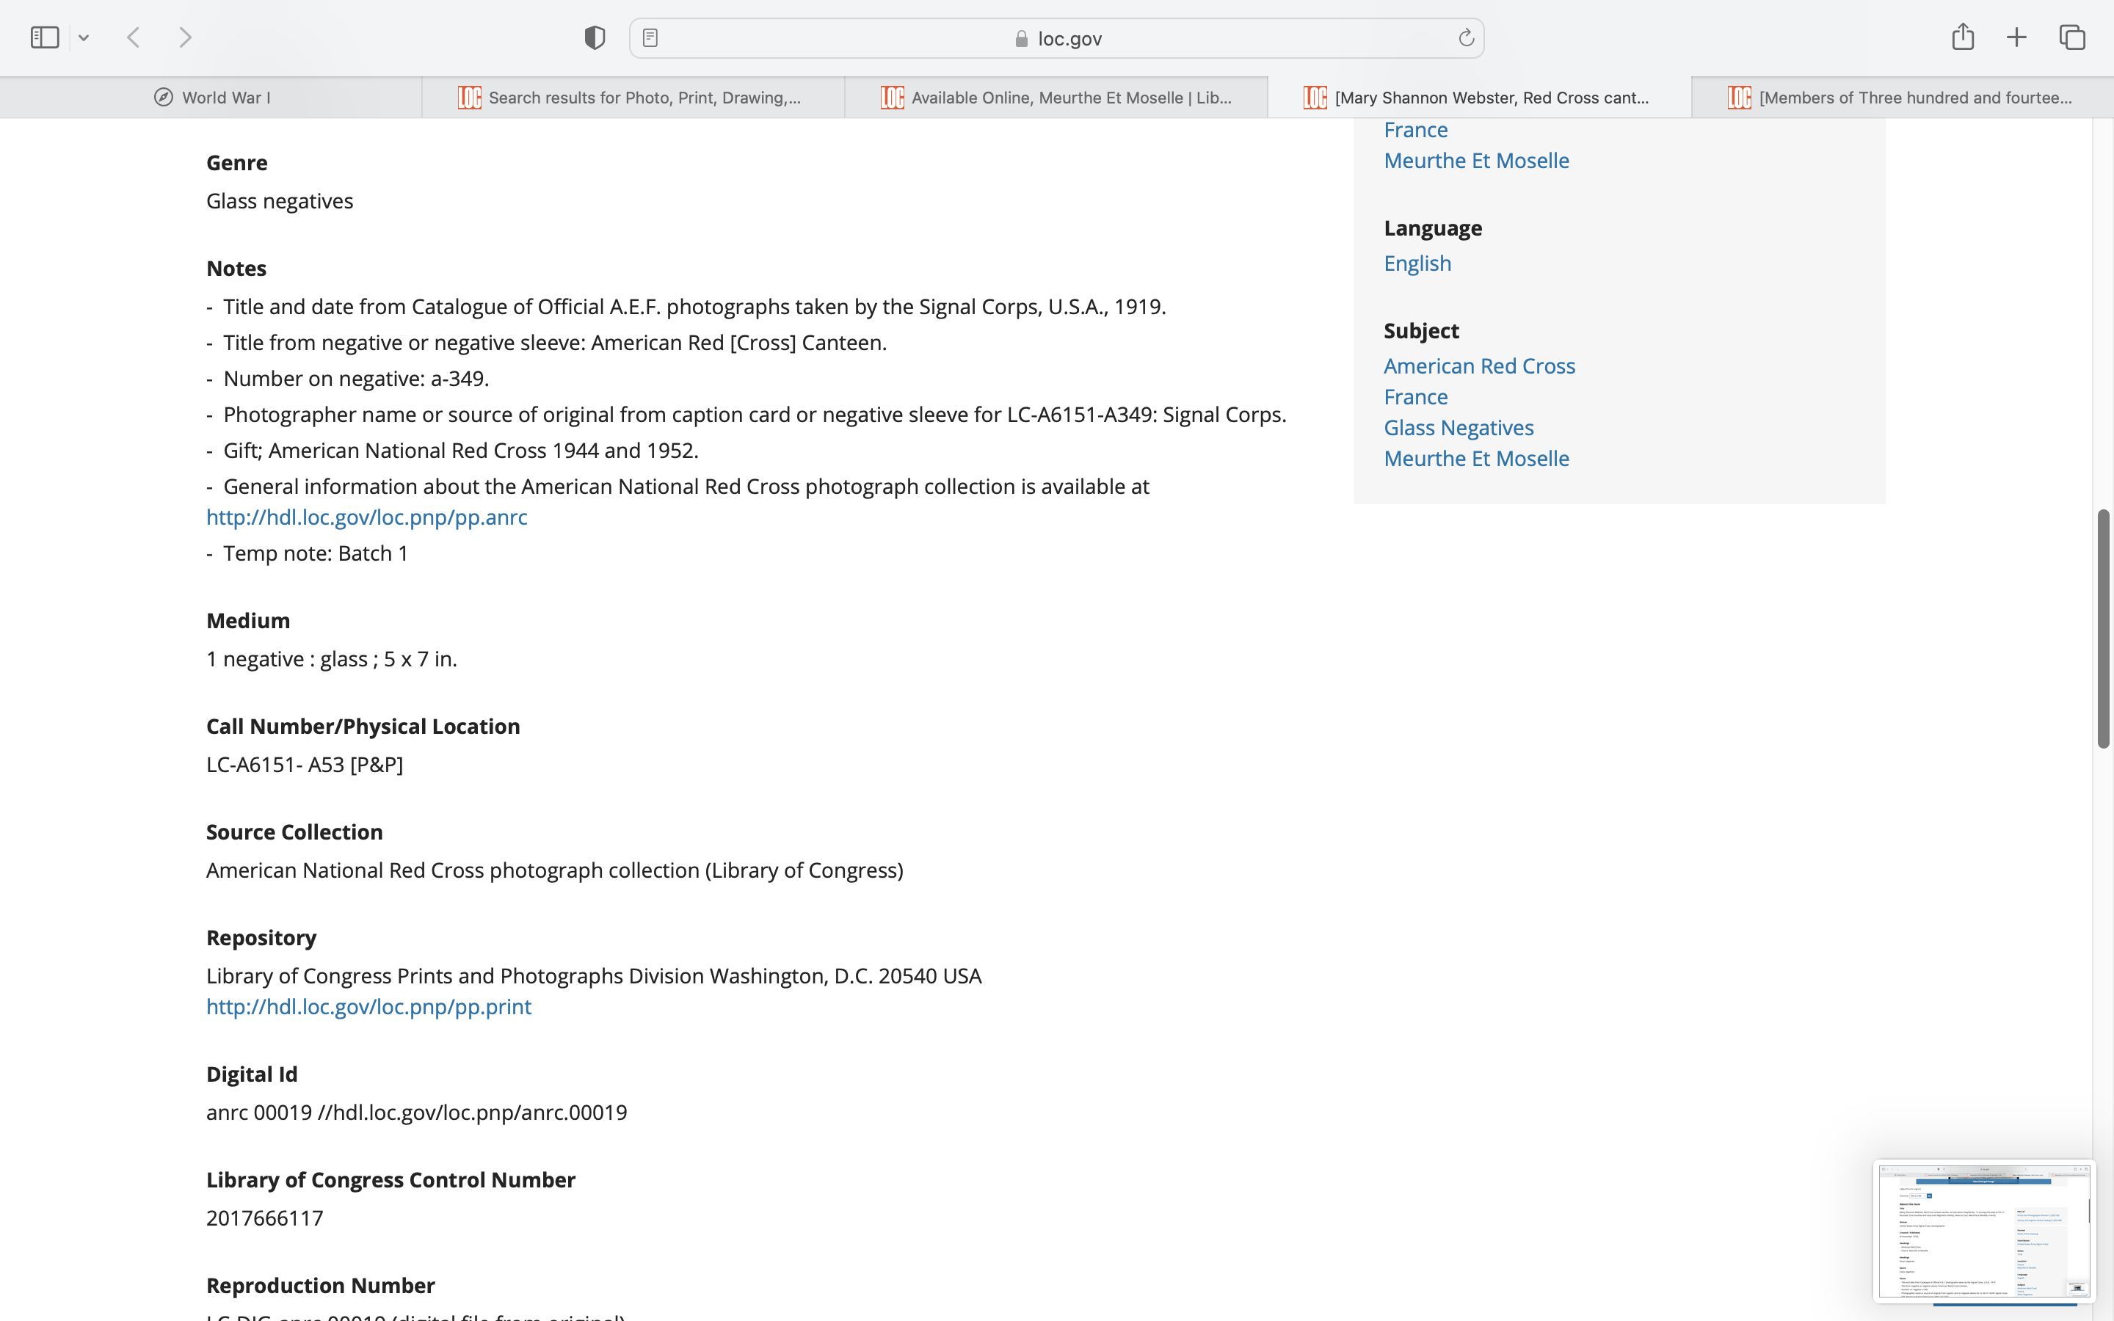
Task: Go back with the back arrow
Action: (x=134, y=37)
